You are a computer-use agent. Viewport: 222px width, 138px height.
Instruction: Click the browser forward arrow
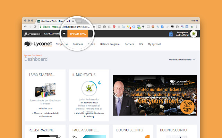30,27
